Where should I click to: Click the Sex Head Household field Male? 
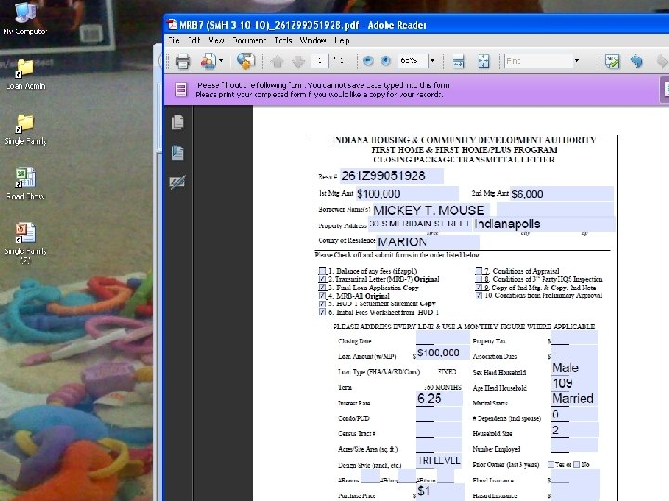(x=574, y=367)
